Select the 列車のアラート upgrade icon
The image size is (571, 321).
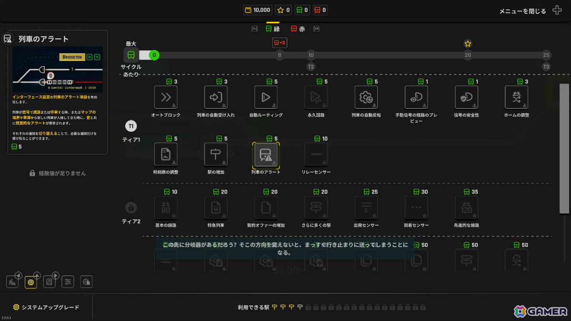[x=266, y=155]
